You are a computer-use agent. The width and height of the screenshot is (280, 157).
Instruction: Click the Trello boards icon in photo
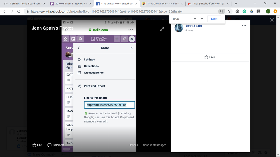[73, 39]
